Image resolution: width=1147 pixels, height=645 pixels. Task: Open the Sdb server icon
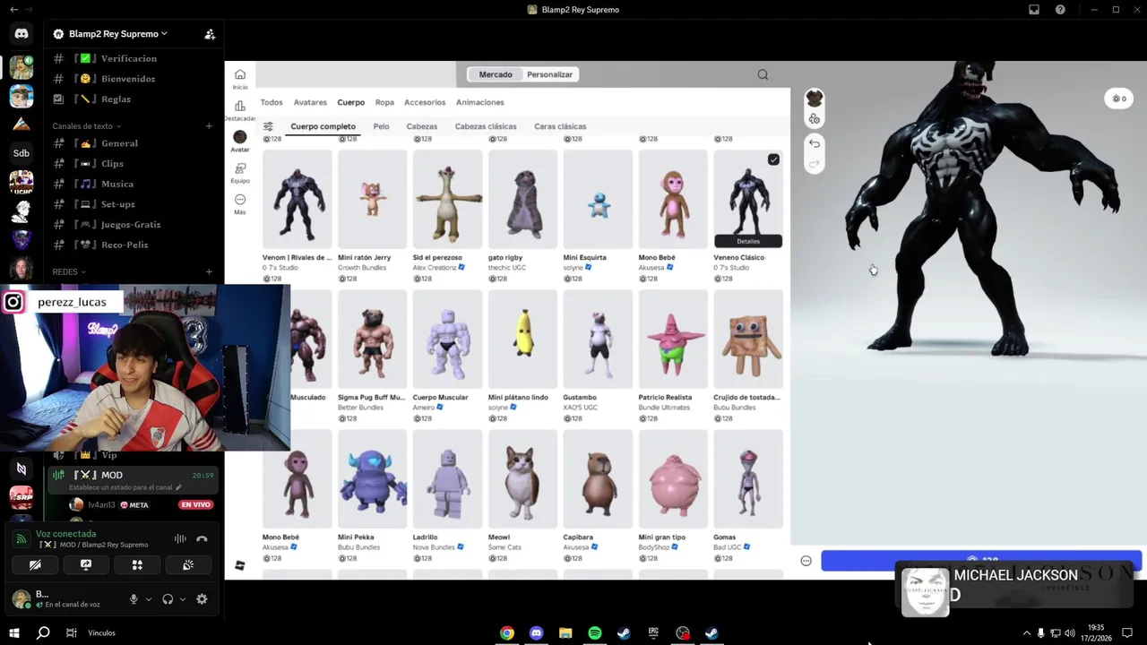pyautogui.click(x=22, y=153)
